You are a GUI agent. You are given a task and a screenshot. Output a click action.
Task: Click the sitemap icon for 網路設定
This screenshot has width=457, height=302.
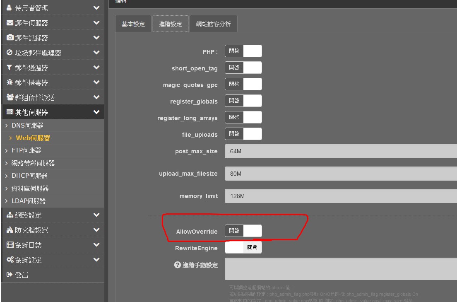point(10,215)
